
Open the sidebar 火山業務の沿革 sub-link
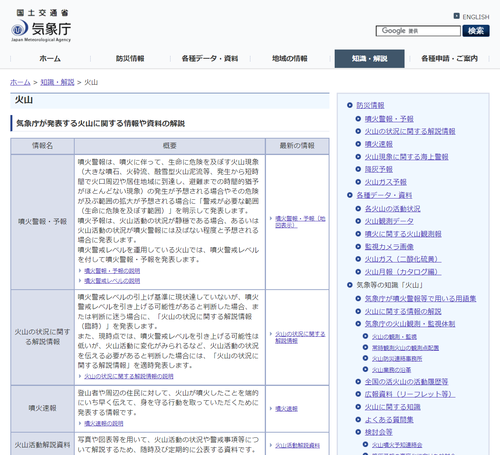[x=391, y=370]
